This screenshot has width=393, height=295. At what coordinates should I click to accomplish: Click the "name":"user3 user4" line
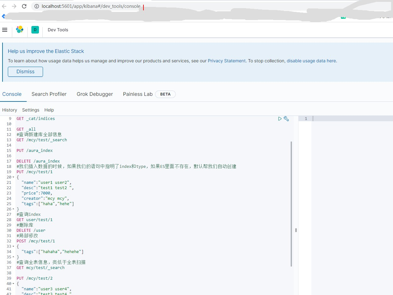tap(47, 289)
